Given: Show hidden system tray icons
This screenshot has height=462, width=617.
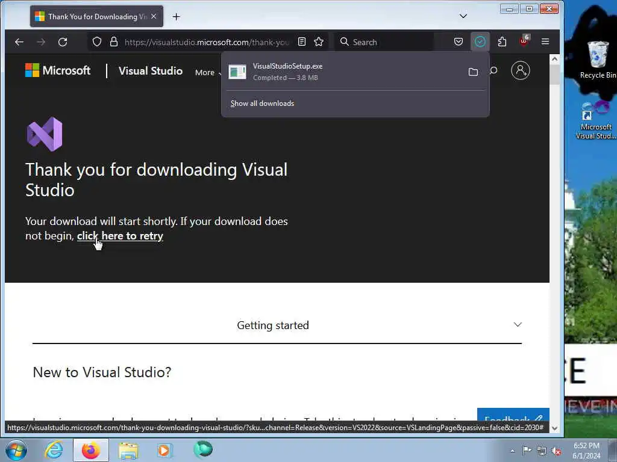Looking at the screenshot, I should (x=512, y=451).
